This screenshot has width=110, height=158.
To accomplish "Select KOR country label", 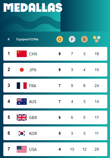I will 33,134.
